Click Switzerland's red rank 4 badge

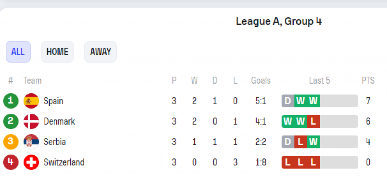(x=11, y=162)
